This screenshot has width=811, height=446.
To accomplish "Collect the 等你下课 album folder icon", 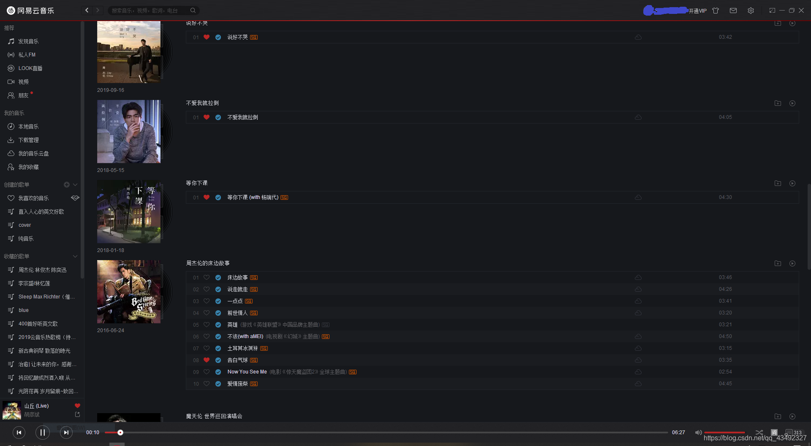I will coord(778,183).
